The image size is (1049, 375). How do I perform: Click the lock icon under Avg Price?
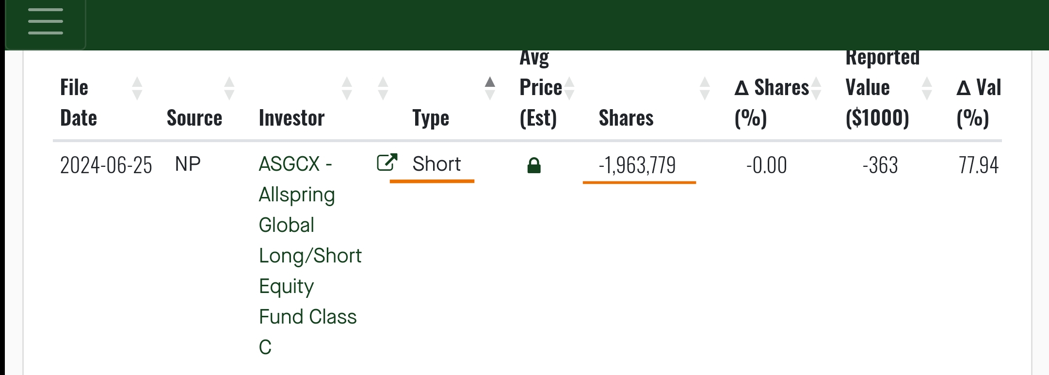pyautogui.click(x=534, y=165)
